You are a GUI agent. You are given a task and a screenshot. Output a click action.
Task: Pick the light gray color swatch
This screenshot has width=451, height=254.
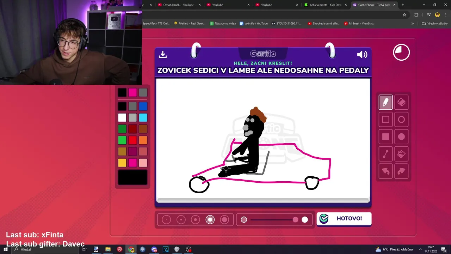click(132, 117)
